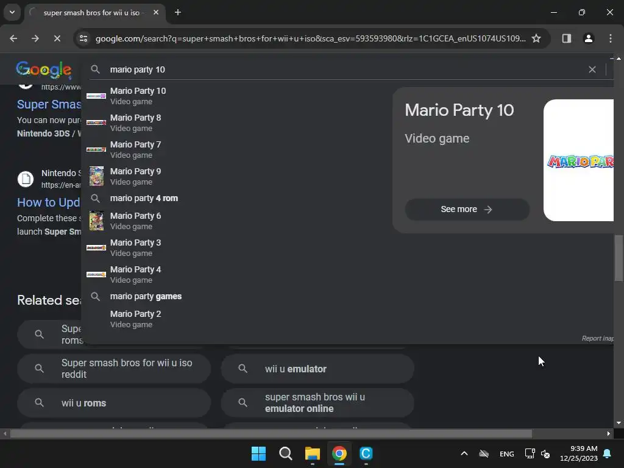The image size is (624, 468).
Task: Search related: wii u roms
Action: pos(114,403)
